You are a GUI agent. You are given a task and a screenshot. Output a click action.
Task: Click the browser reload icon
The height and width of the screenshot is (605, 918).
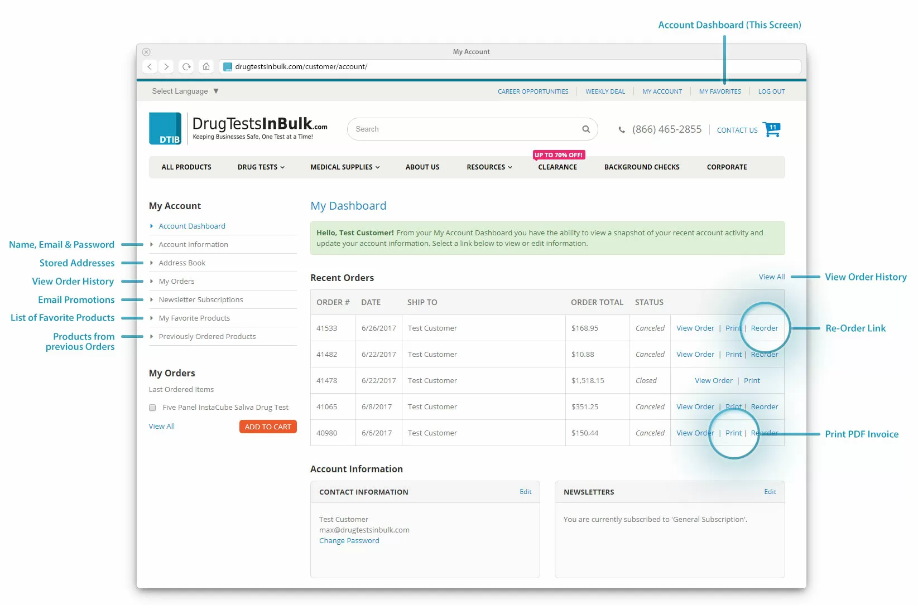[186, 66]
